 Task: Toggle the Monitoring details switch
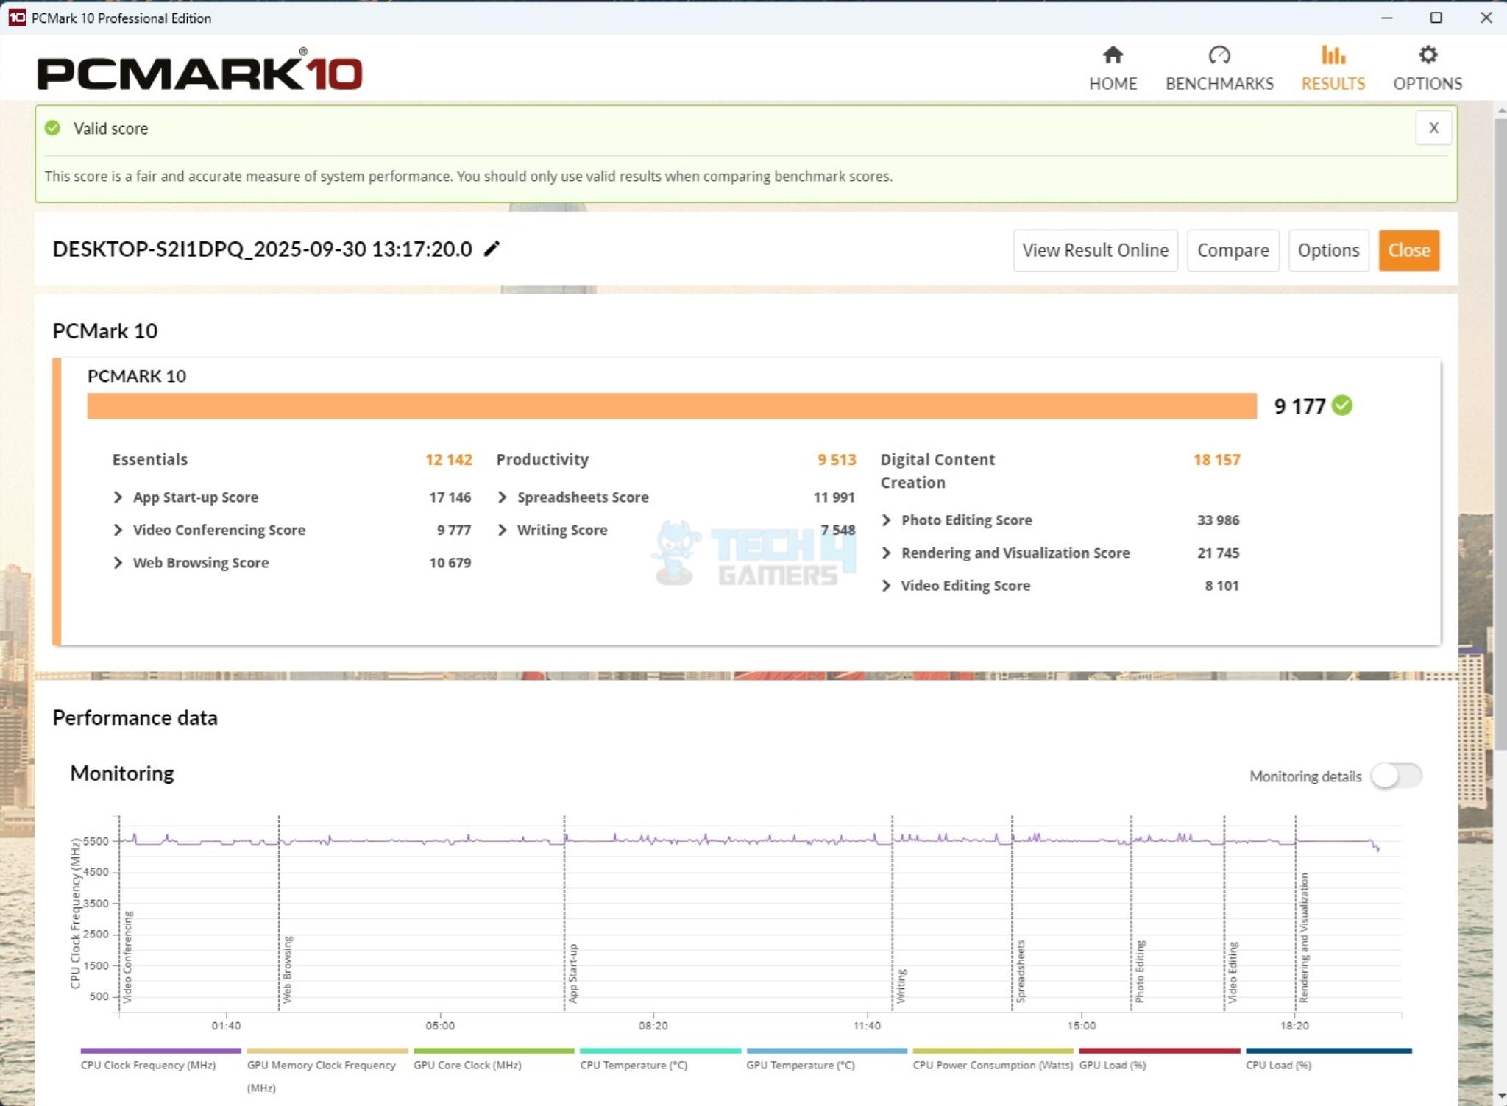tap(1396, 776)
